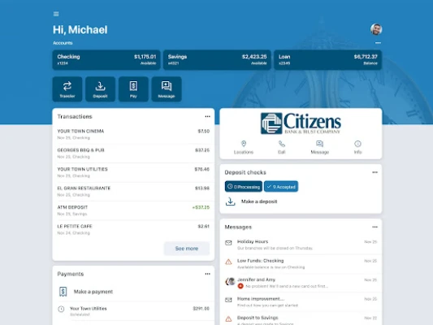Select the Savings account tile
433x325 pixels.
(217, 59)
